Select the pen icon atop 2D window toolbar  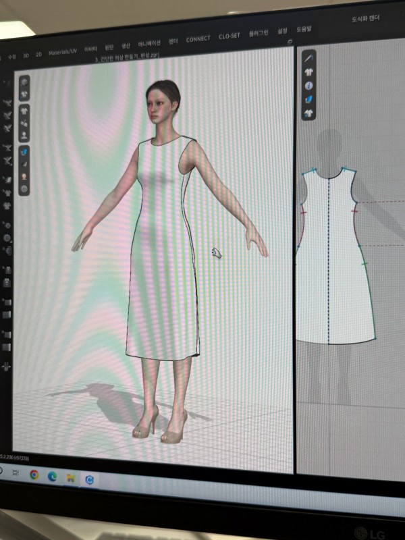click(x=308, y=59)
